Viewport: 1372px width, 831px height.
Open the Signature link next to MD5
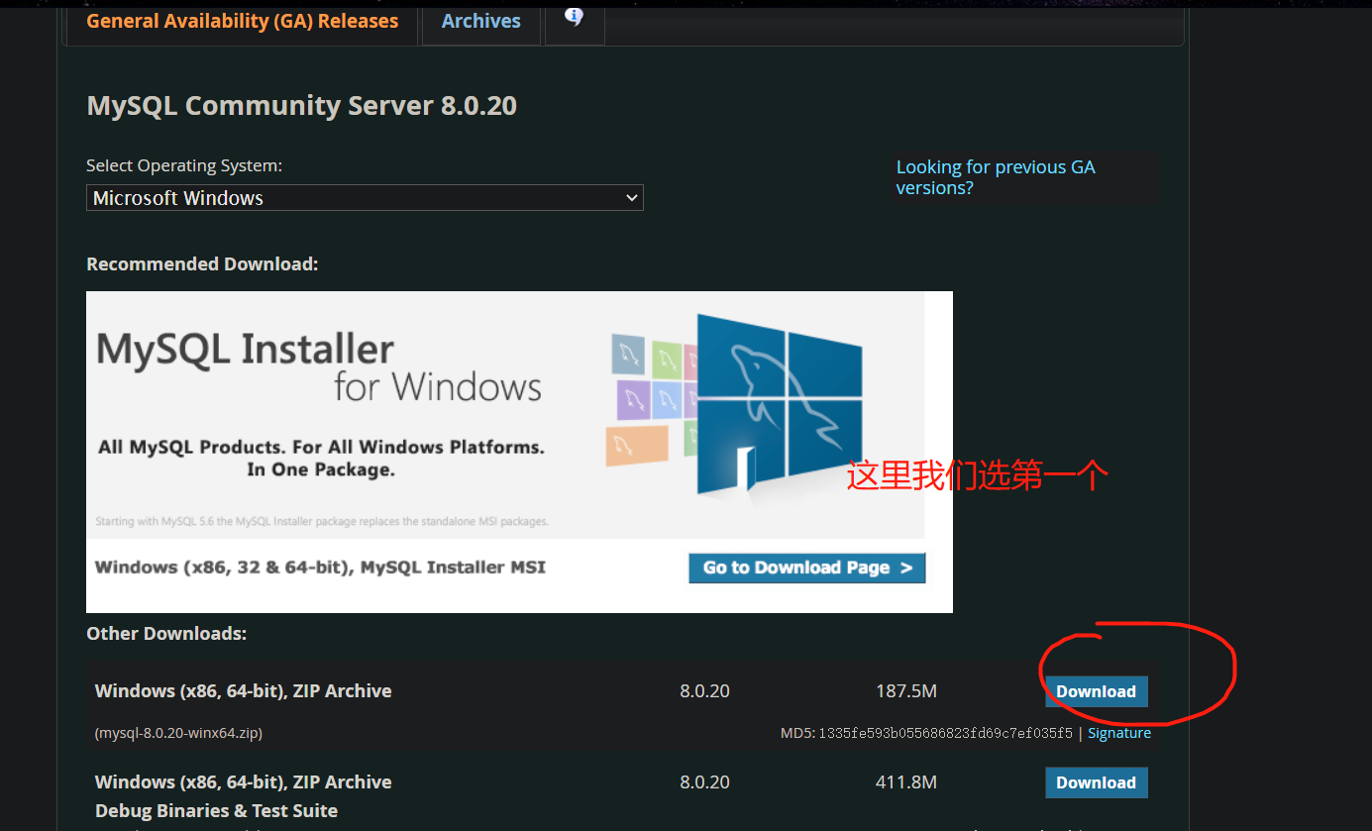tap(1119, 734)
